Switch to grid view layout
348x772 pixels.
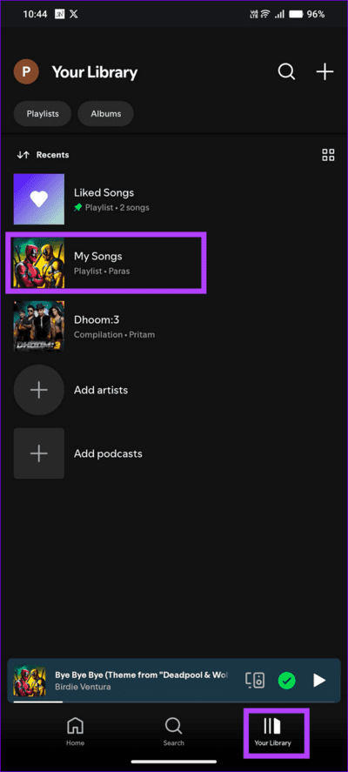tap(328, 155)
